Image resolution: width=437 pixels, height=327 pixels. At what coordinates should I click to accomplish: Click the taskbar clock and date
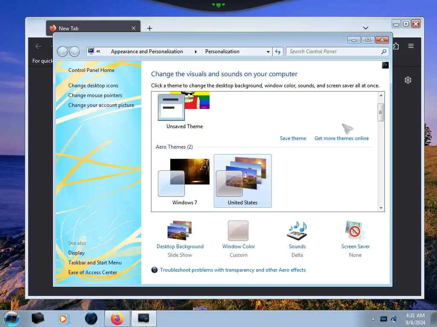click(x=415, y=319)
